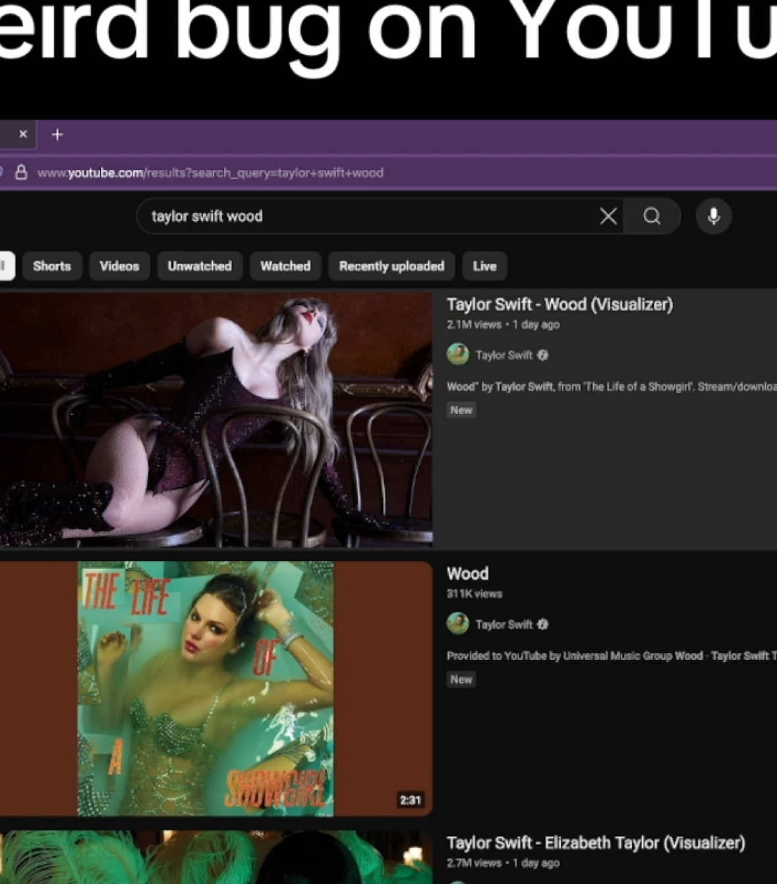Screen dimensions: 777x884
Task: Select the Recently uploaded filter chip
Action: [x=391, y=266]
